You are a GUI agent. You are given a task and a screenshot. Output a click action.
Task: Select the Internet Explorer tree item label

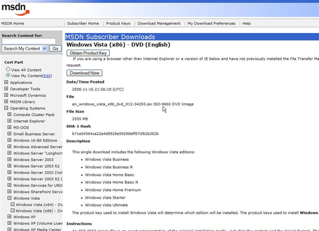click(x=29, y=121)
